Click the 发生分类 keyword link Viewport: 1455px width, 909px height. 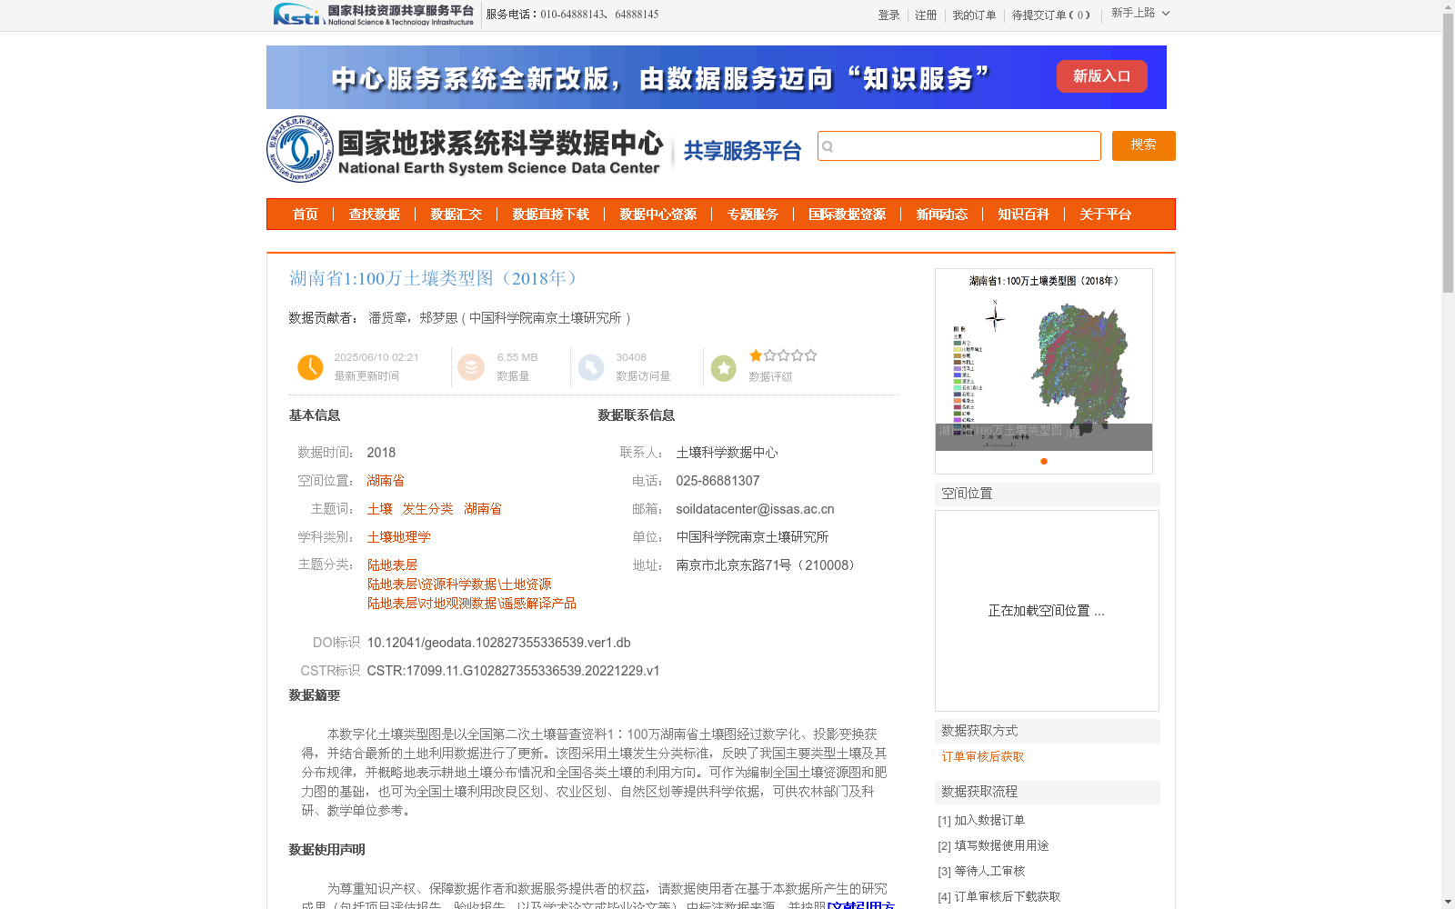[x=428, y=509]
